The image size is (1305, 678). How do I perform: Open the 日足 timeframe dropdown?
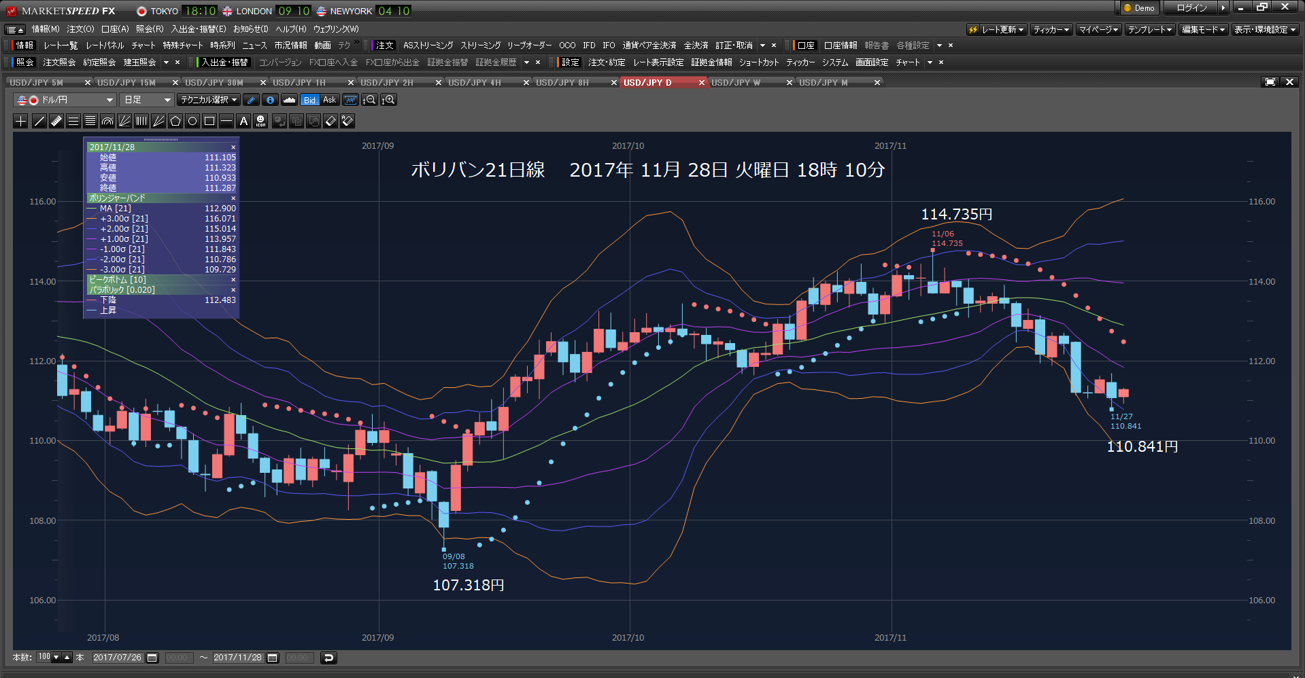[147, 100]
